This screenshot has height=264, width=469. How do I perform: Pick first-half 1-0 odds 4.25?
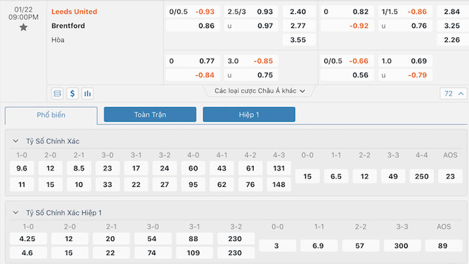(x=28, y=238)
